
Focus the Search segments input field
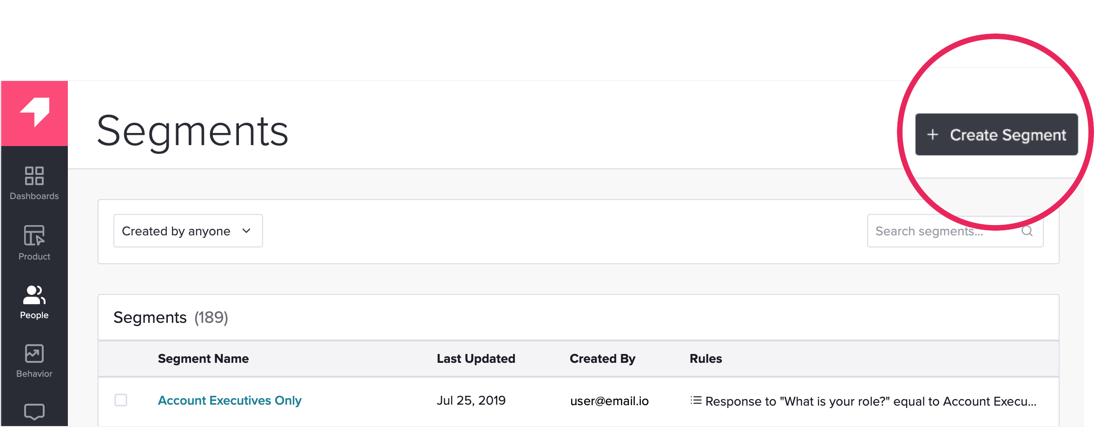coord(955,231)
